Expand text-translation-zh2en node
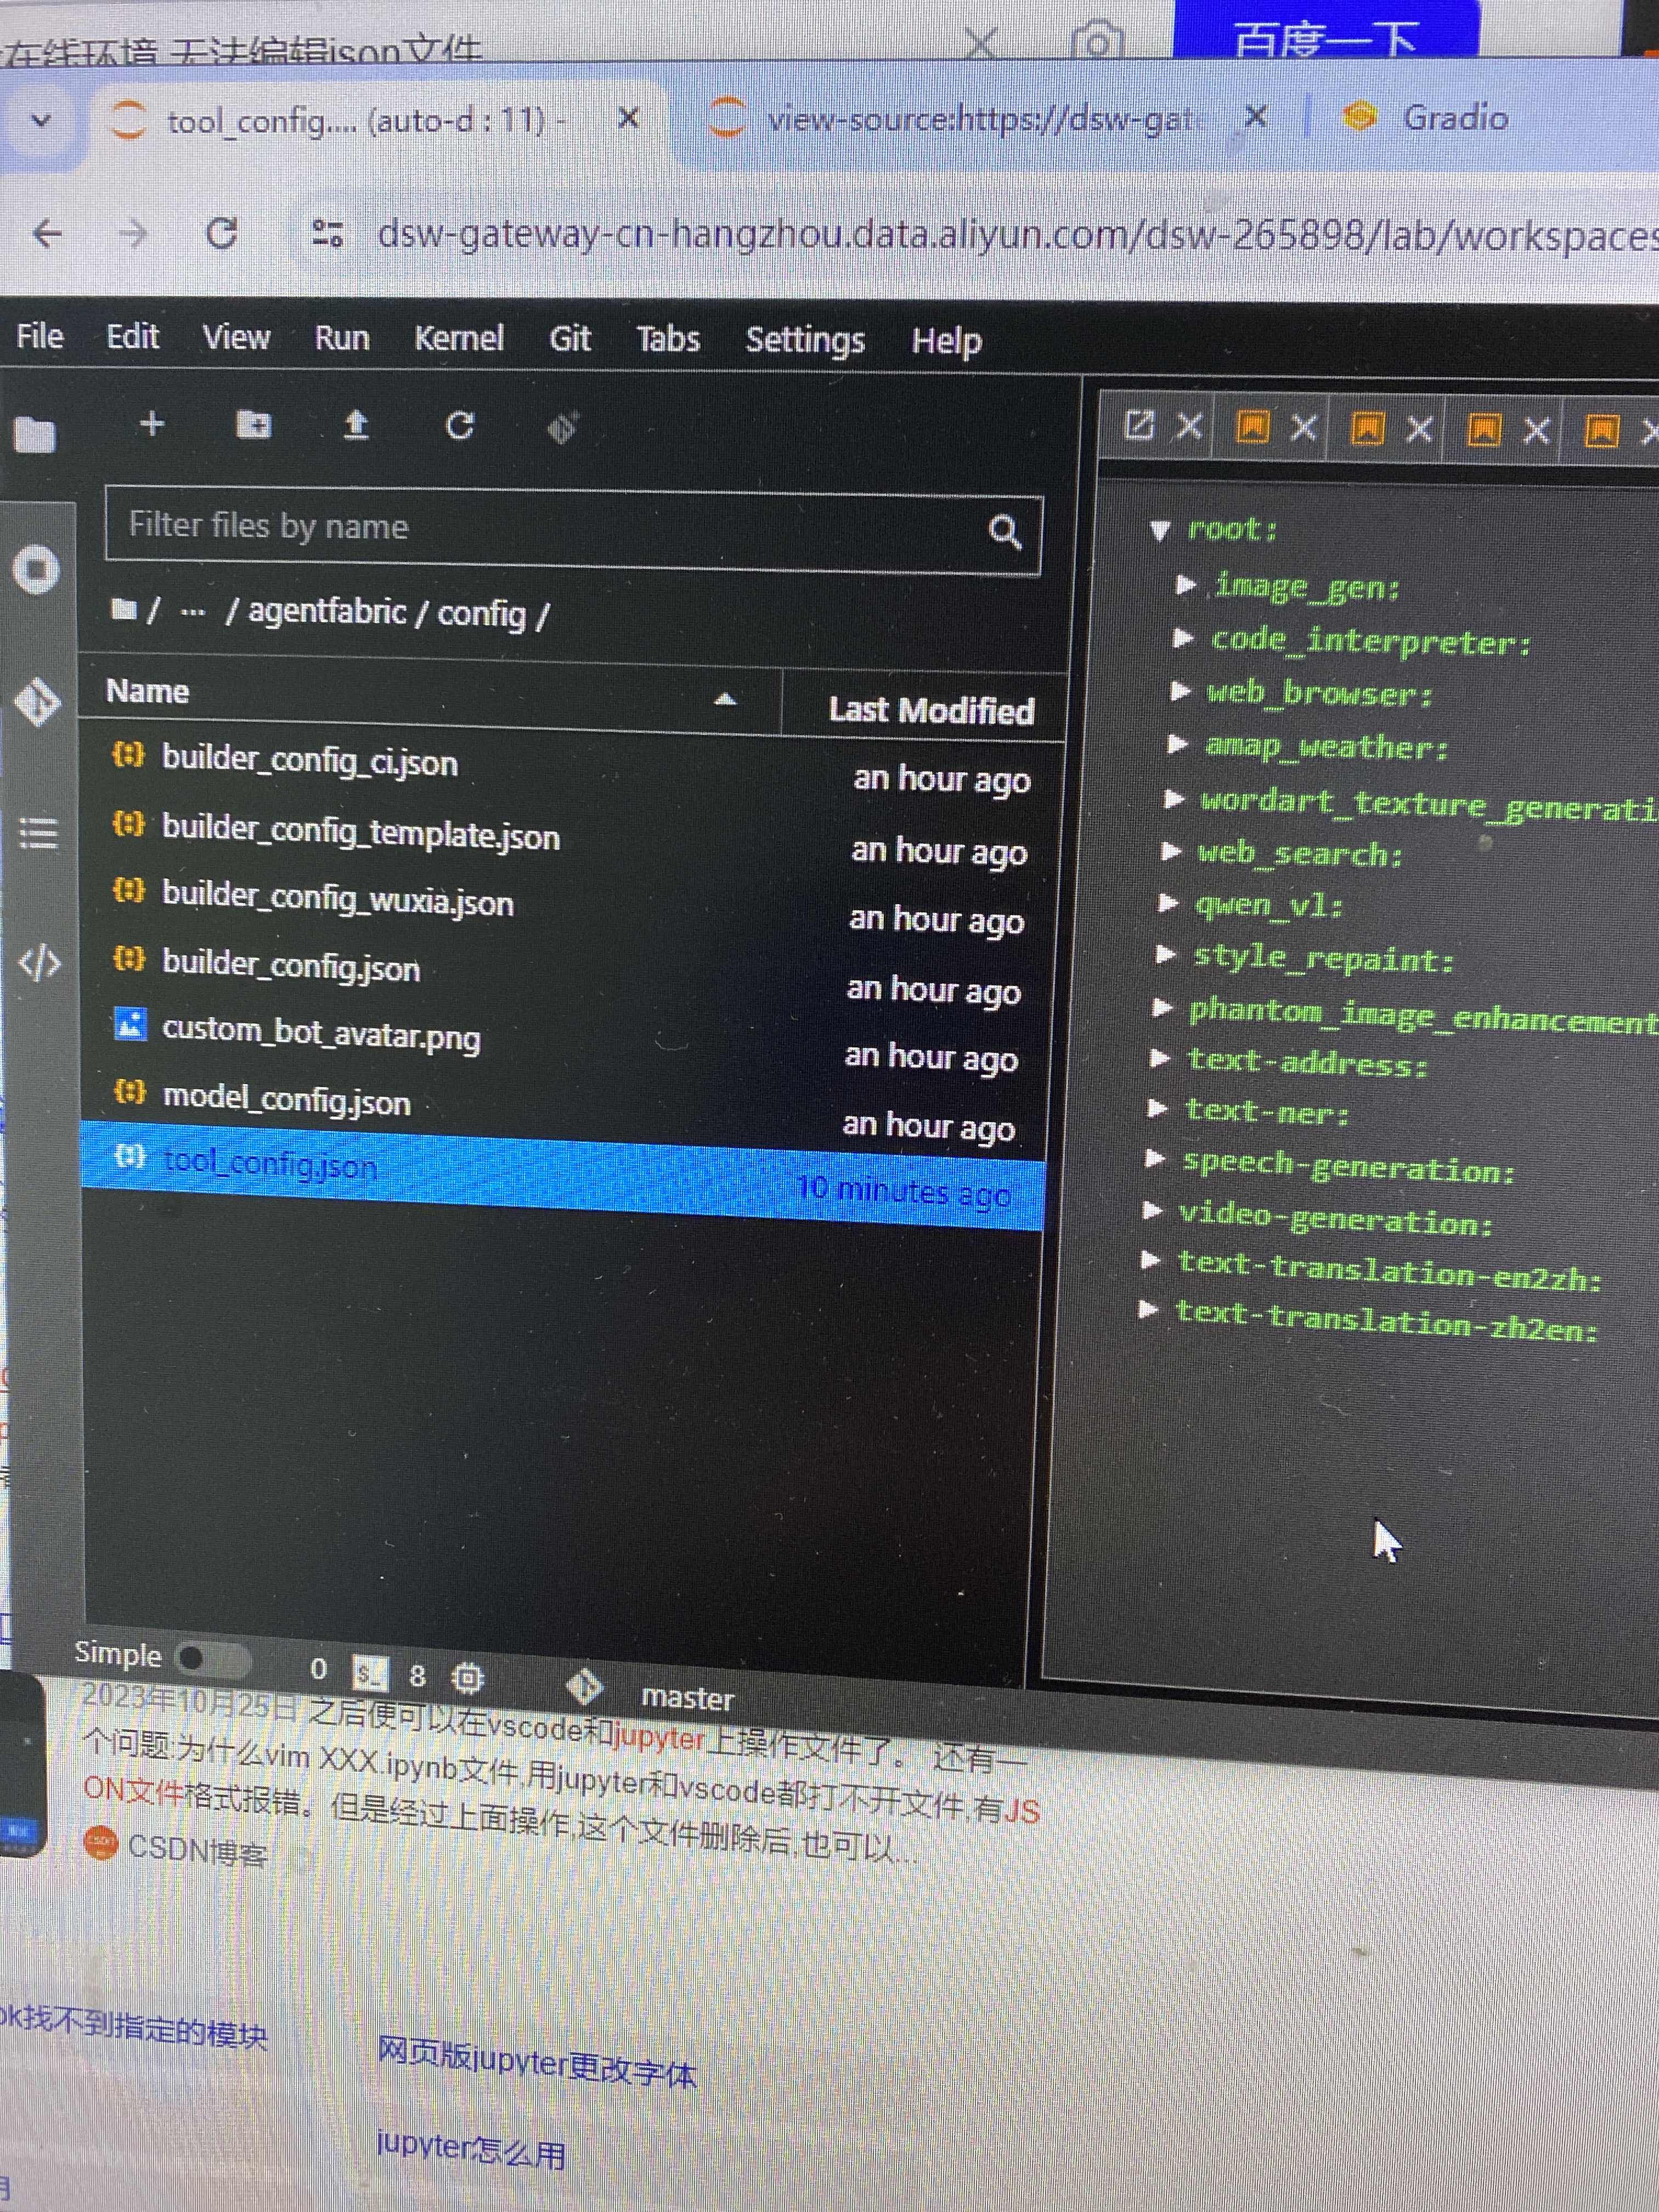 [x=1149, y=1309]
